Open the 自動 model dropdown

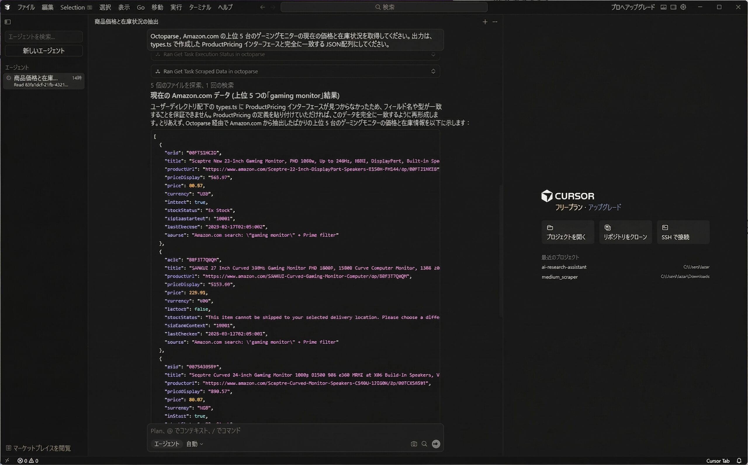coord(194,444)
